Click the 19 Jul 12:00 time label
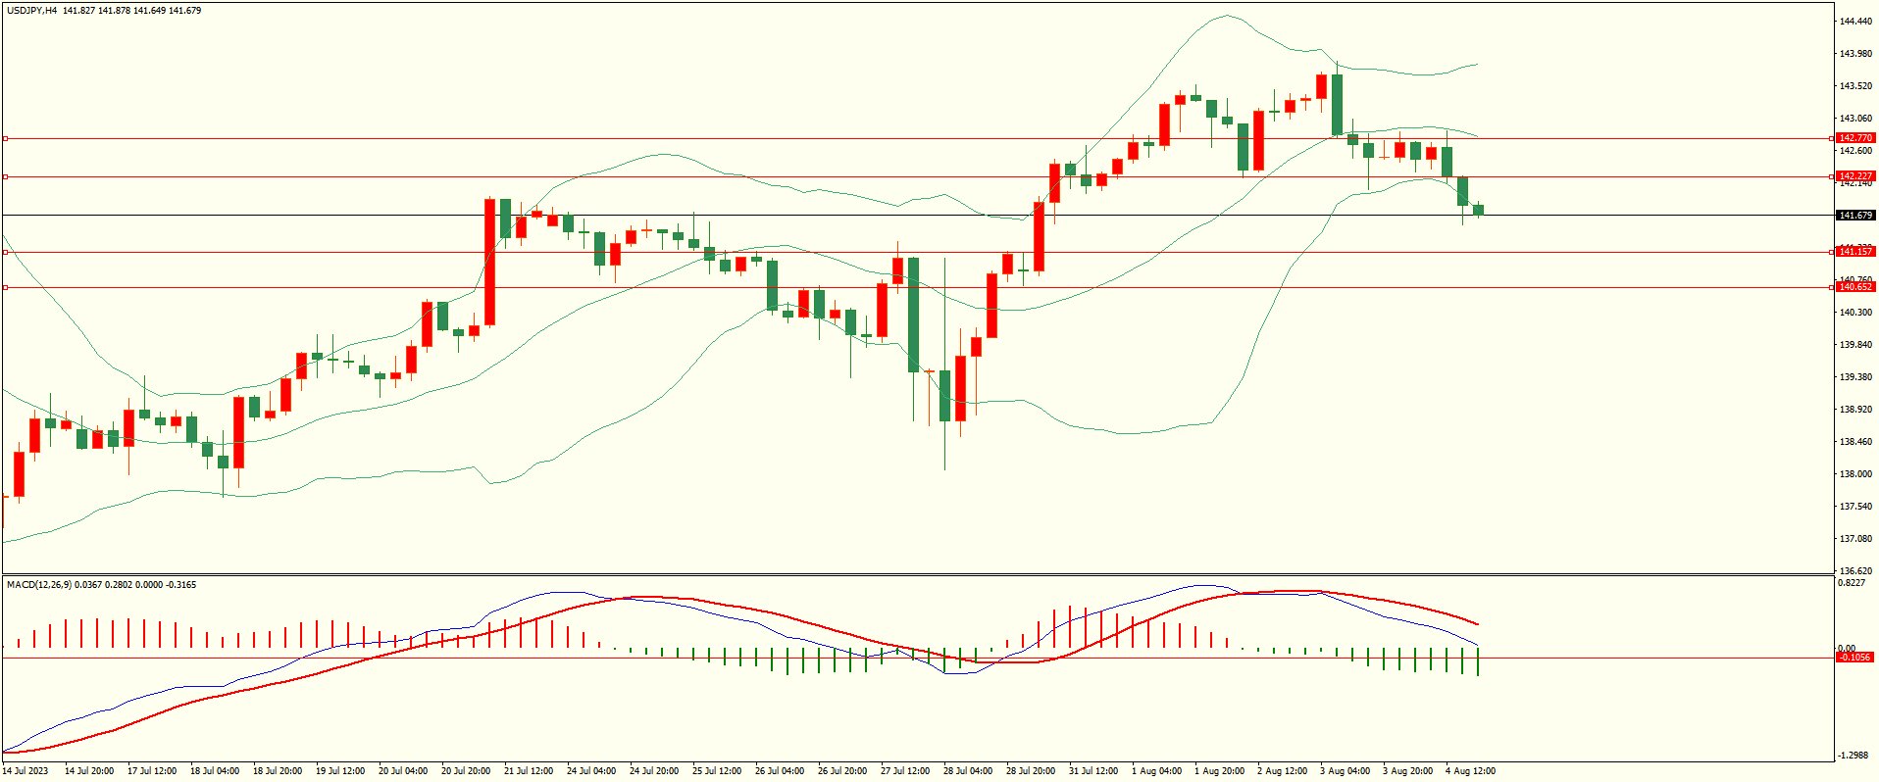The width and height of the screenshot is (1879, 782). [340, 771]
